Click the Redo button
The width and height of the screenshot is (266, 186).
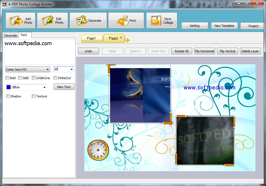(x=112, y=51)
